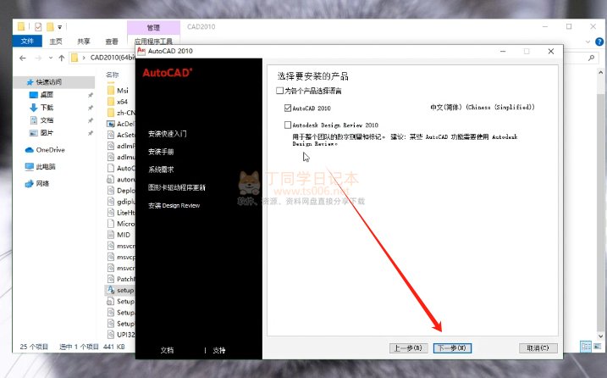Open the 安装手册 installation manual link
This screenshot has width=607, height=378.
click(161, 152)
